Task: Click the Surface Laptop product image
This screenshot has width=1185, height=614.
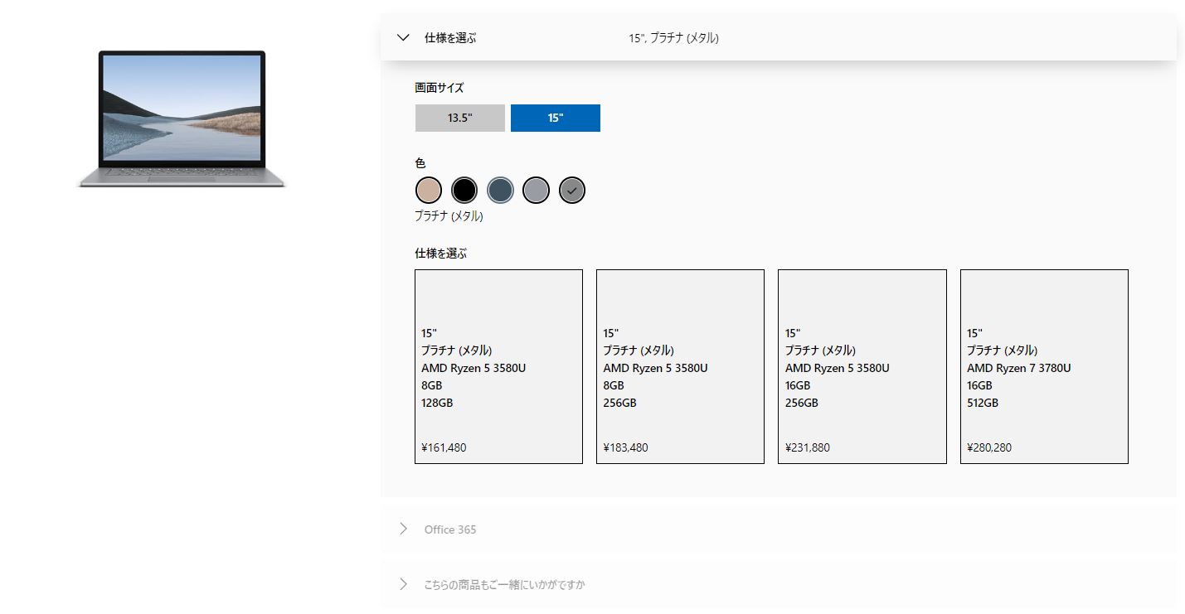Action: 182,118
